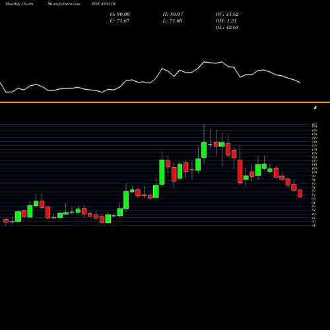Click the price axis label 119
The image size is (330, 330).
pyautogui.click(x=315, y=160)
